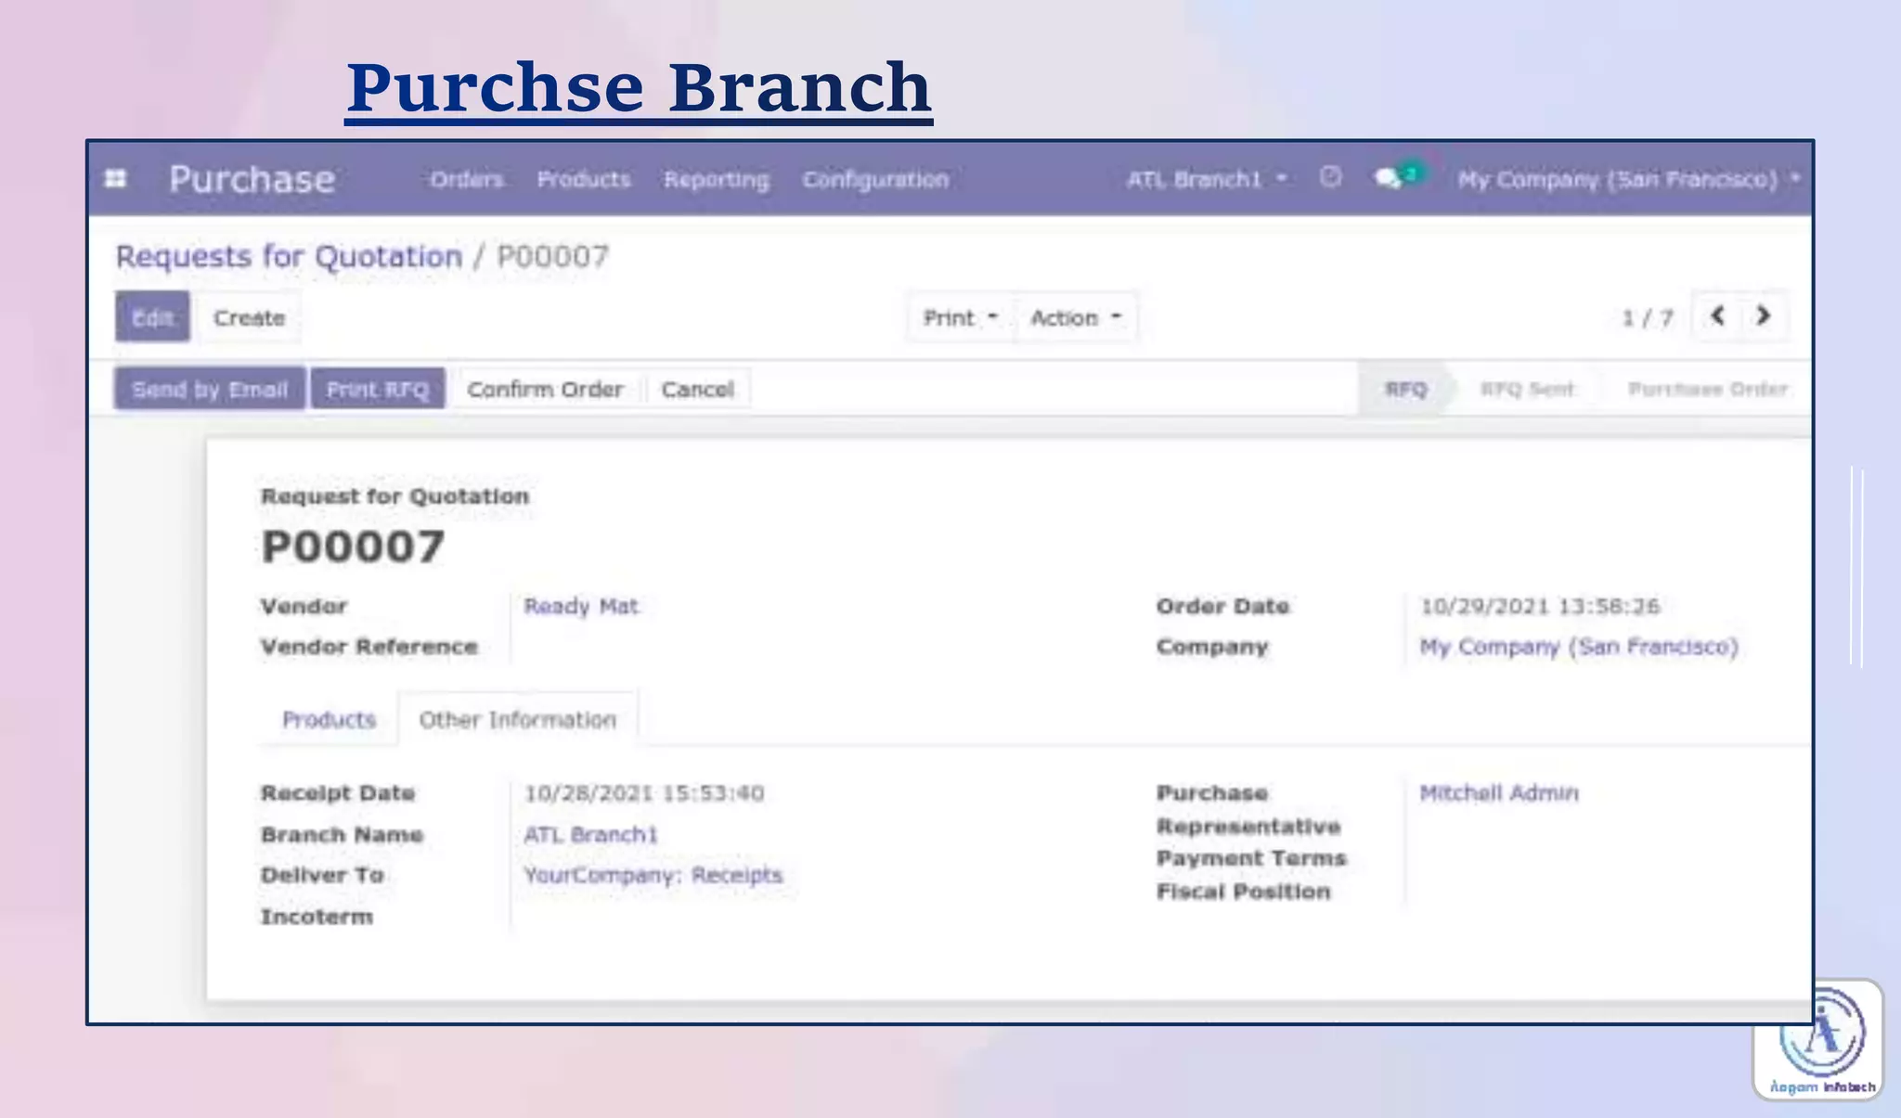This screenshot has height=1118, width=1901.
Task: Expand the ATL Branch1 selector
Action: point(1206,179)
